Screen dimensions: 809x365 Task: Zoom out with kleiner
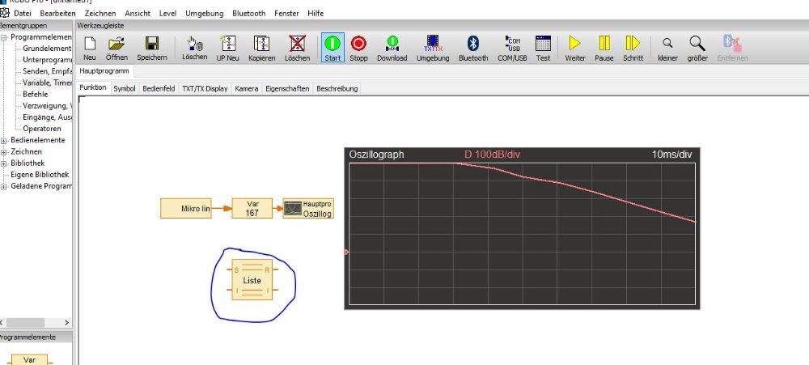[x=667, y=49]
